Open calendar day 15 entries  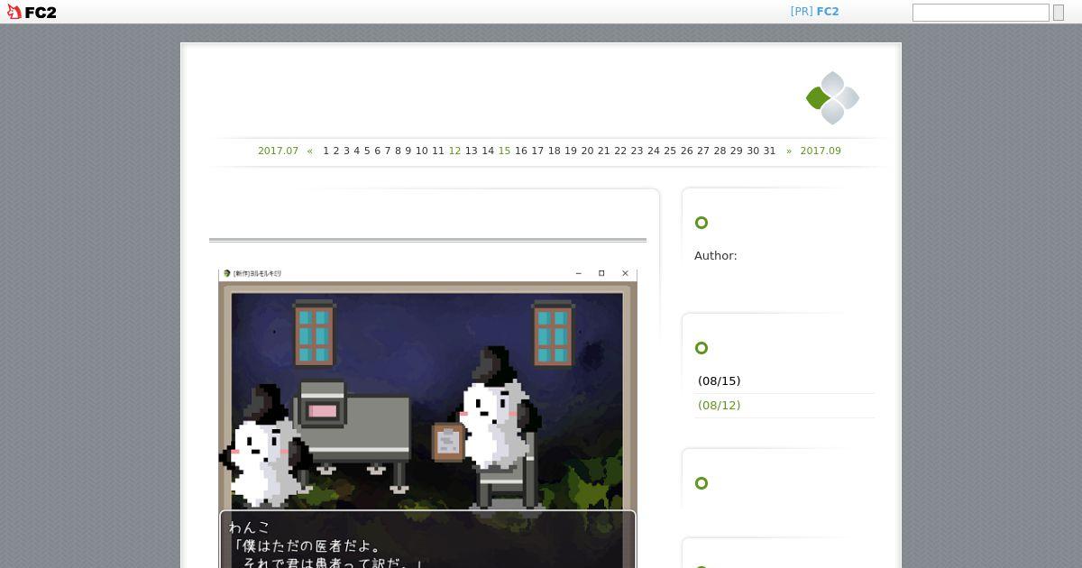pyautogui.click(x=504, y=151)
